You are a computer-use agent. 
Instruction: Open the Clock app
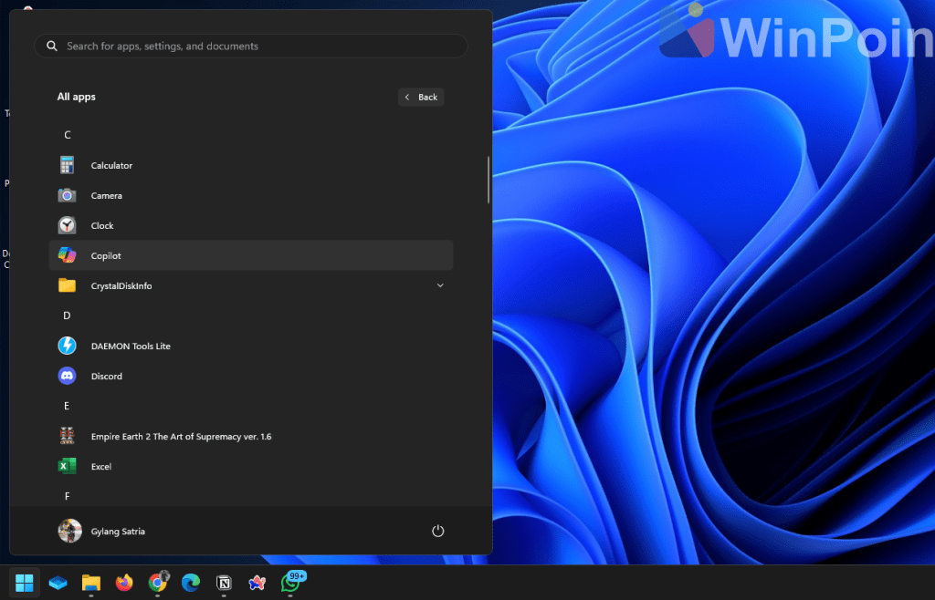point(101,225)
